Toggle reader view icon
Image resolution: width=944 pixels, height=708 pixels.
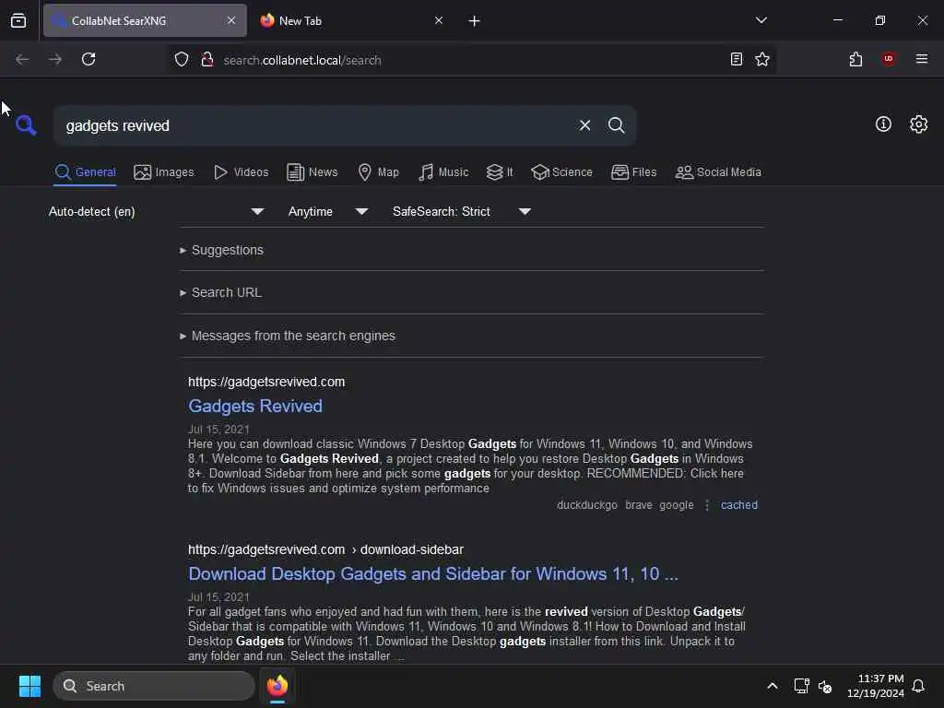737,59
